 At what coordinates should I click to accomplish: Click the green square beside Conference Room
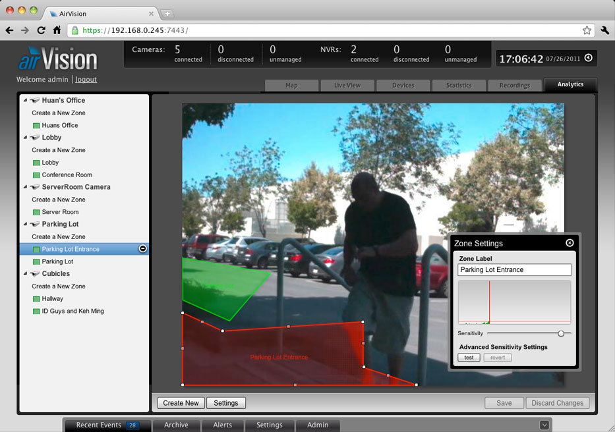coord(36,175)
